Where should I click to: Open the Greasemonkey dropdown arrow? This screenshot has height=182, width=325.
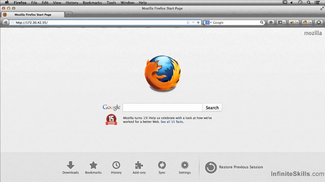coord(310,22)
